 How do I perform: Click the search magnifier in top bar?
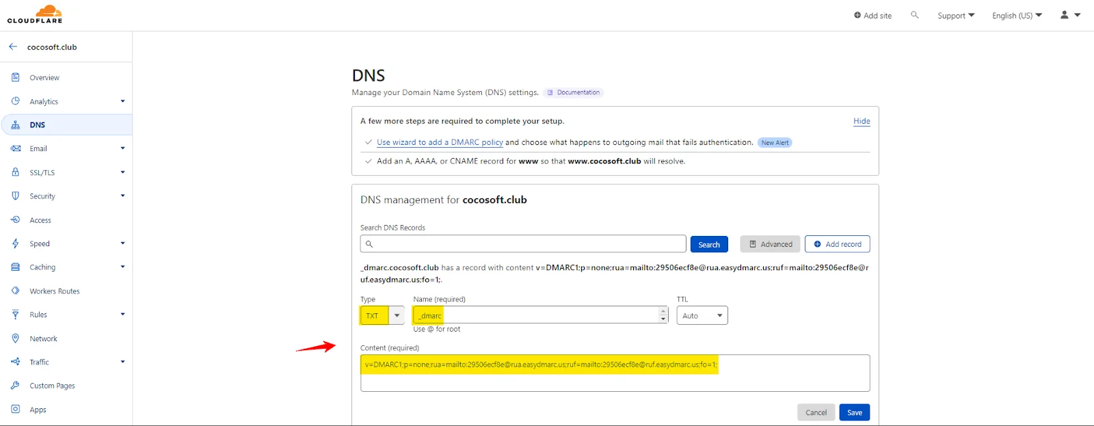(x=915, y=15)
